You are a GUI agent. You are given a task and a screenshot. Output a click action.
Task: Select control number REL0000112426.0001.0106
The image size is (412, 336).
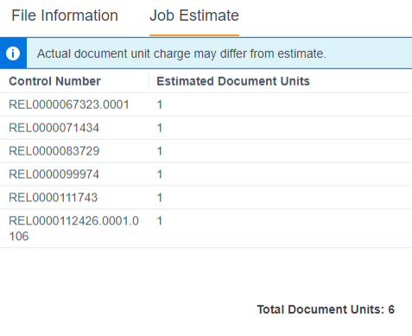pyautogui.click(x=74, y=229)
